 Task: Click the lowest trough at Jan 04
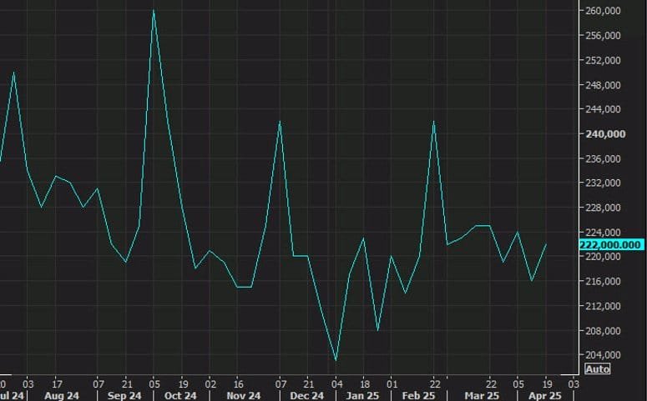(336, 359)
